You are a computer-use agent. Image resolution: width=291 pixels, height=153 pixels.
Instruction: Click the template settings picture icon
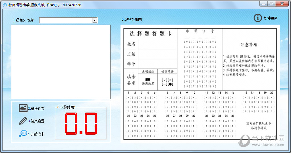pyautogui.click(x=23, y=108)
